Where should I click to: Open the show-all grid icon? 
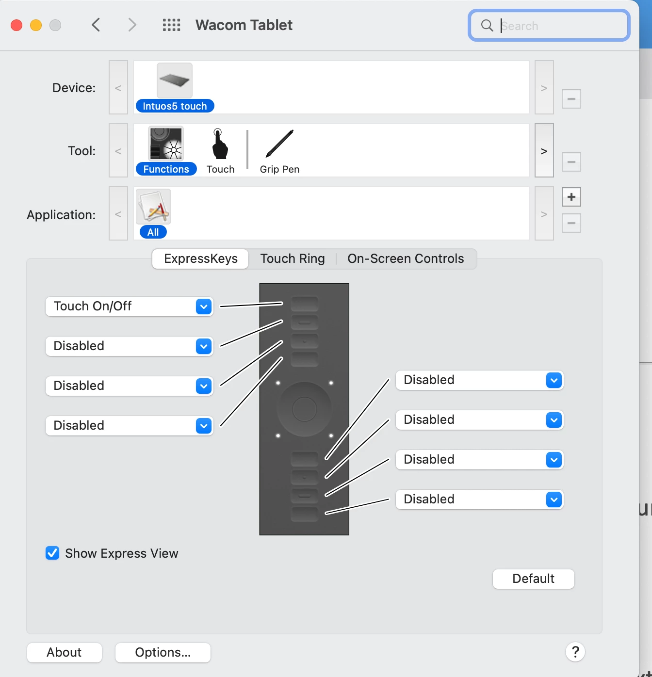coord(171,25)
